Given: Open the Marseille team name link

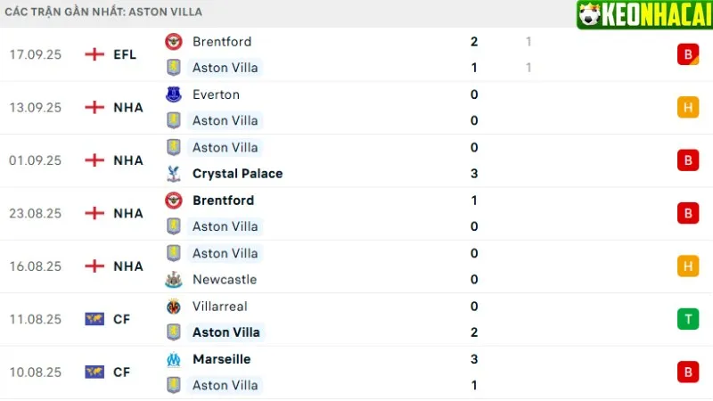Looking at the screenshot, I should [221, 359].
